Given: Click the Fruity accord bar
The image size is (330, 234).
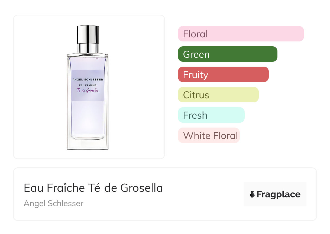Looking at the screenshot, I should (223, 74).
